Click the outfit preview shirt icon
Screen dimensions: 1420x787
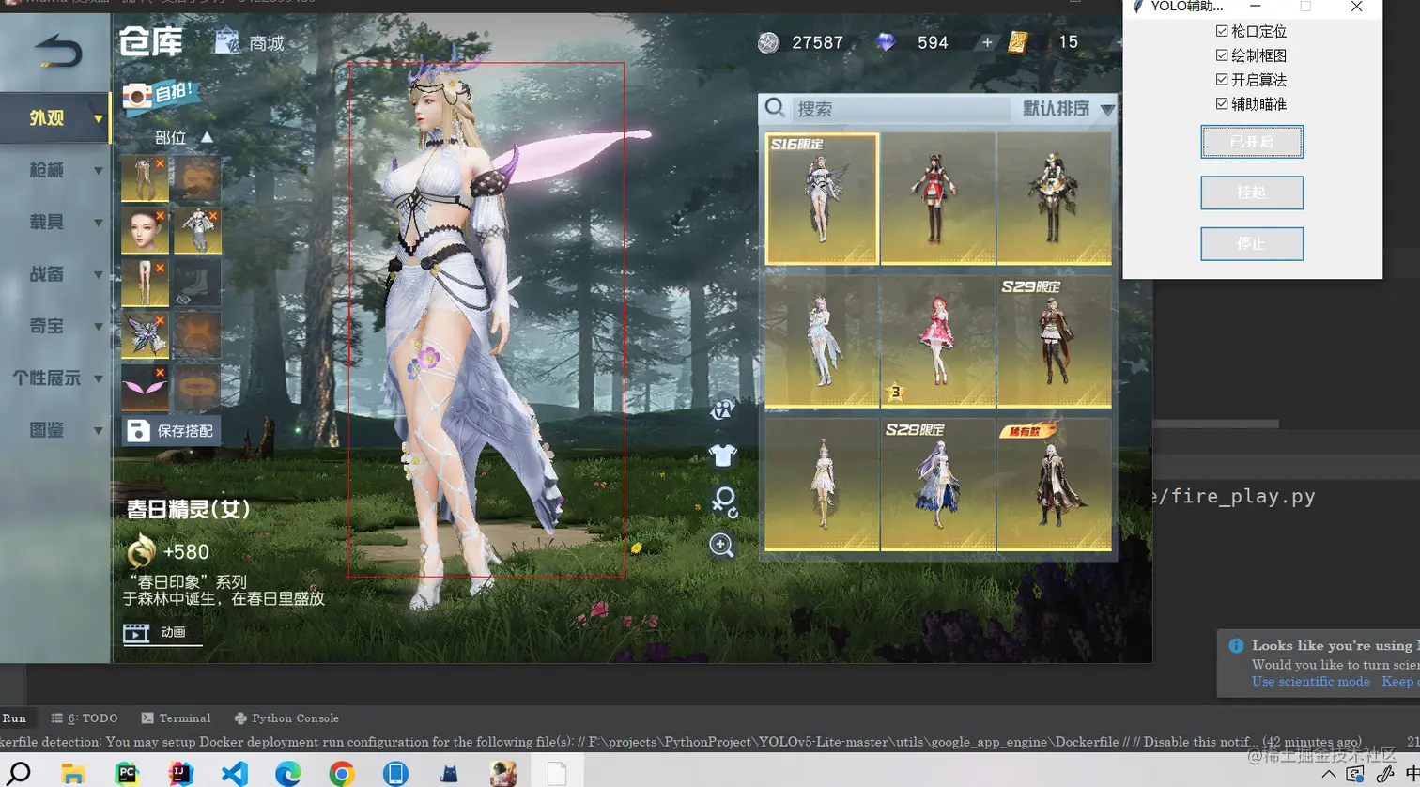tap(722, 455)
